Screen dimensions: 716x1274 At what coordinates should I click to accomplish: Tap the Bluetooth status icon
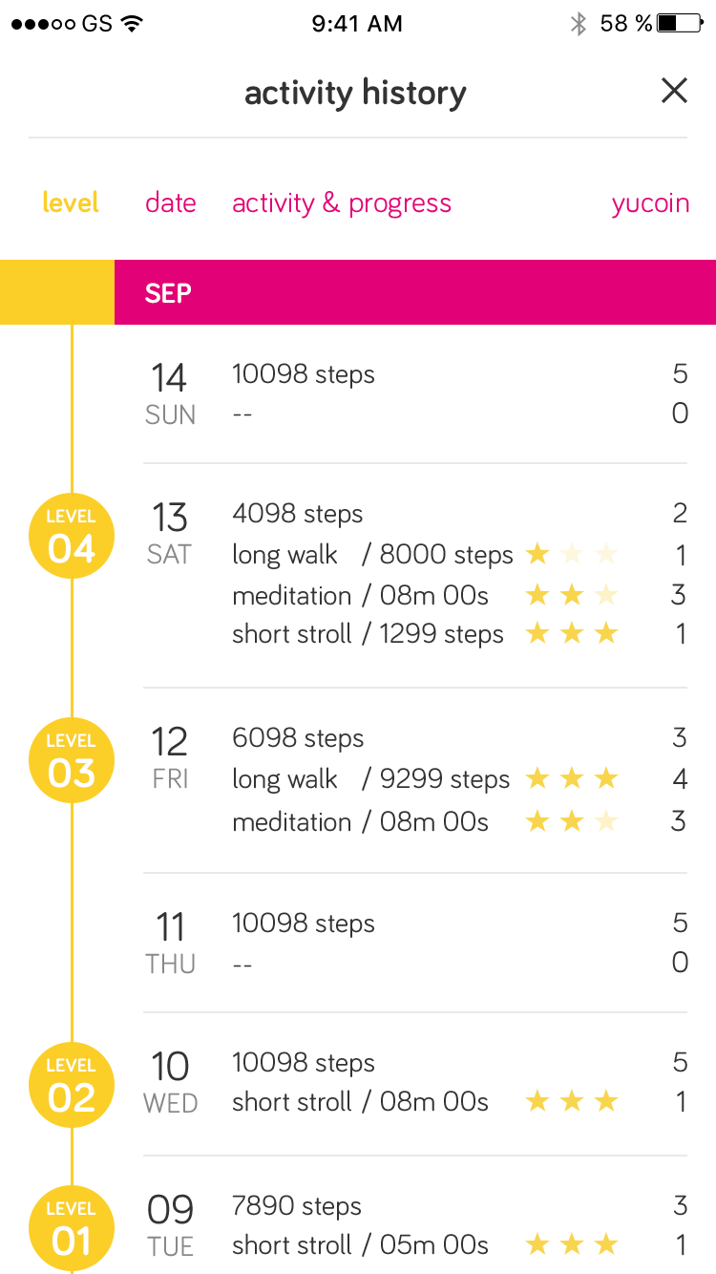578,24
